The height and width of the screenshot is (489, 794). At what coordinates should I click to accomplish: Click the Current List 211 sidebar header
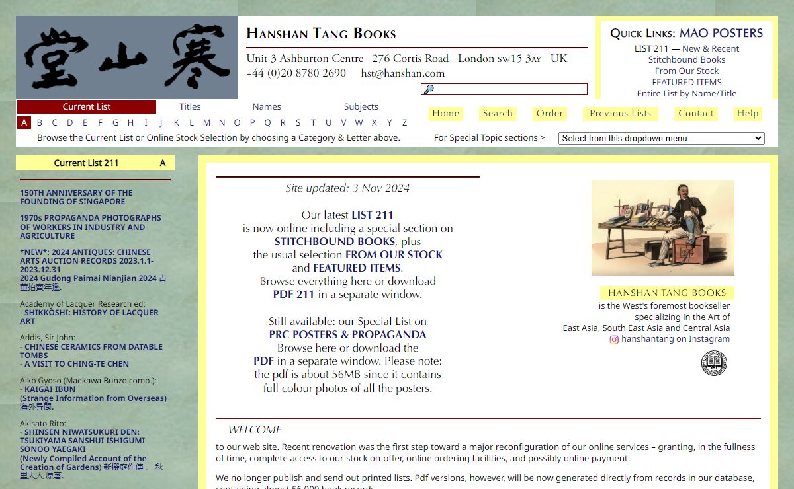(x=95, y=163)
